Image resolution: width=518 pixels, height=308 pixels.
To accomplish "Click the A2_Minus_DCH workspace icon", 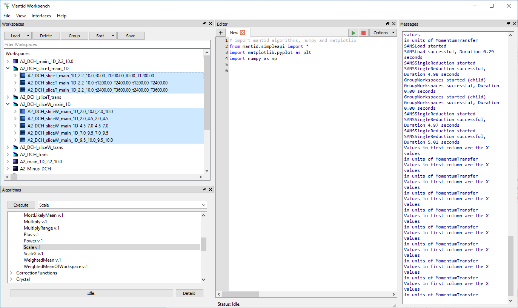I will pyautogui.click(x=15, y=169).
